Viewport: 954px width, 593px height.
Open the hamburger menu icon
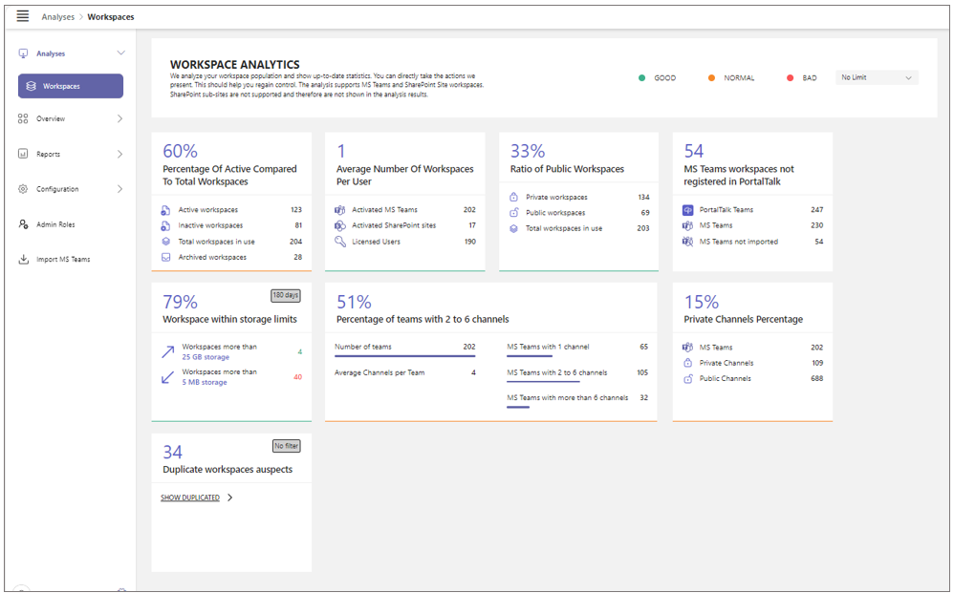(23, 16)
